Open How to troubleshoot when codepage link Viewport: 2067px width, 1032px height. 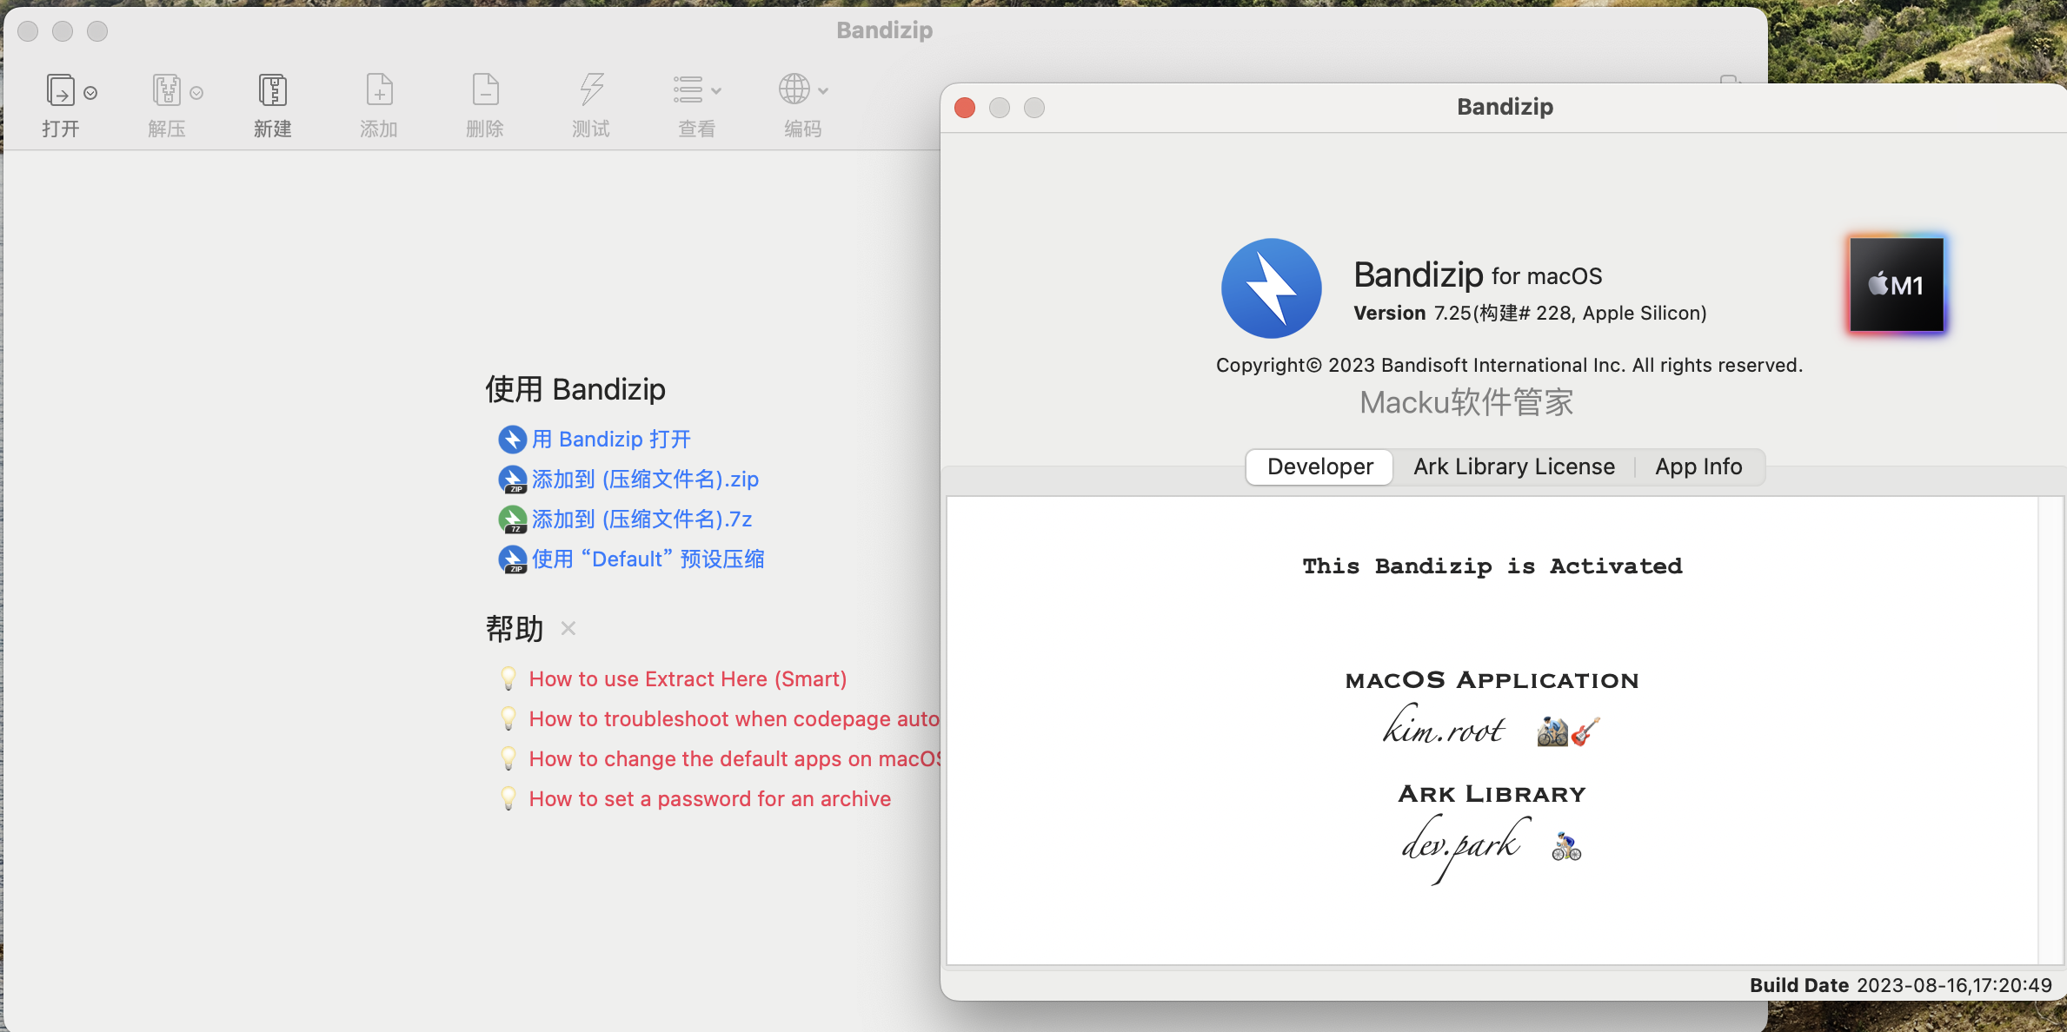pyautogui.click(x=734, y=719)
